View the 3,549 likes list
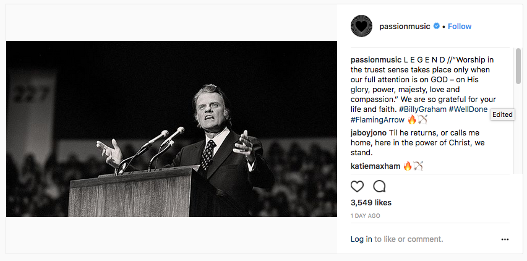The height and width of the screenshot is (261, 527). pyautogui.click(x=371, y=202)
